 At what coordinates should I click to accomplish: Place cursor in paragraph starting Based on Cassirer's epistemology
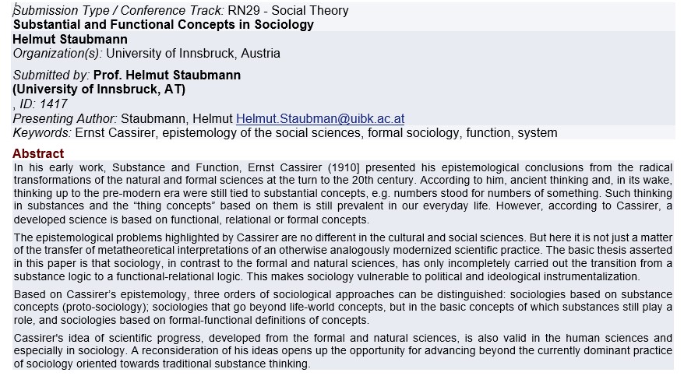click(343, 307)
